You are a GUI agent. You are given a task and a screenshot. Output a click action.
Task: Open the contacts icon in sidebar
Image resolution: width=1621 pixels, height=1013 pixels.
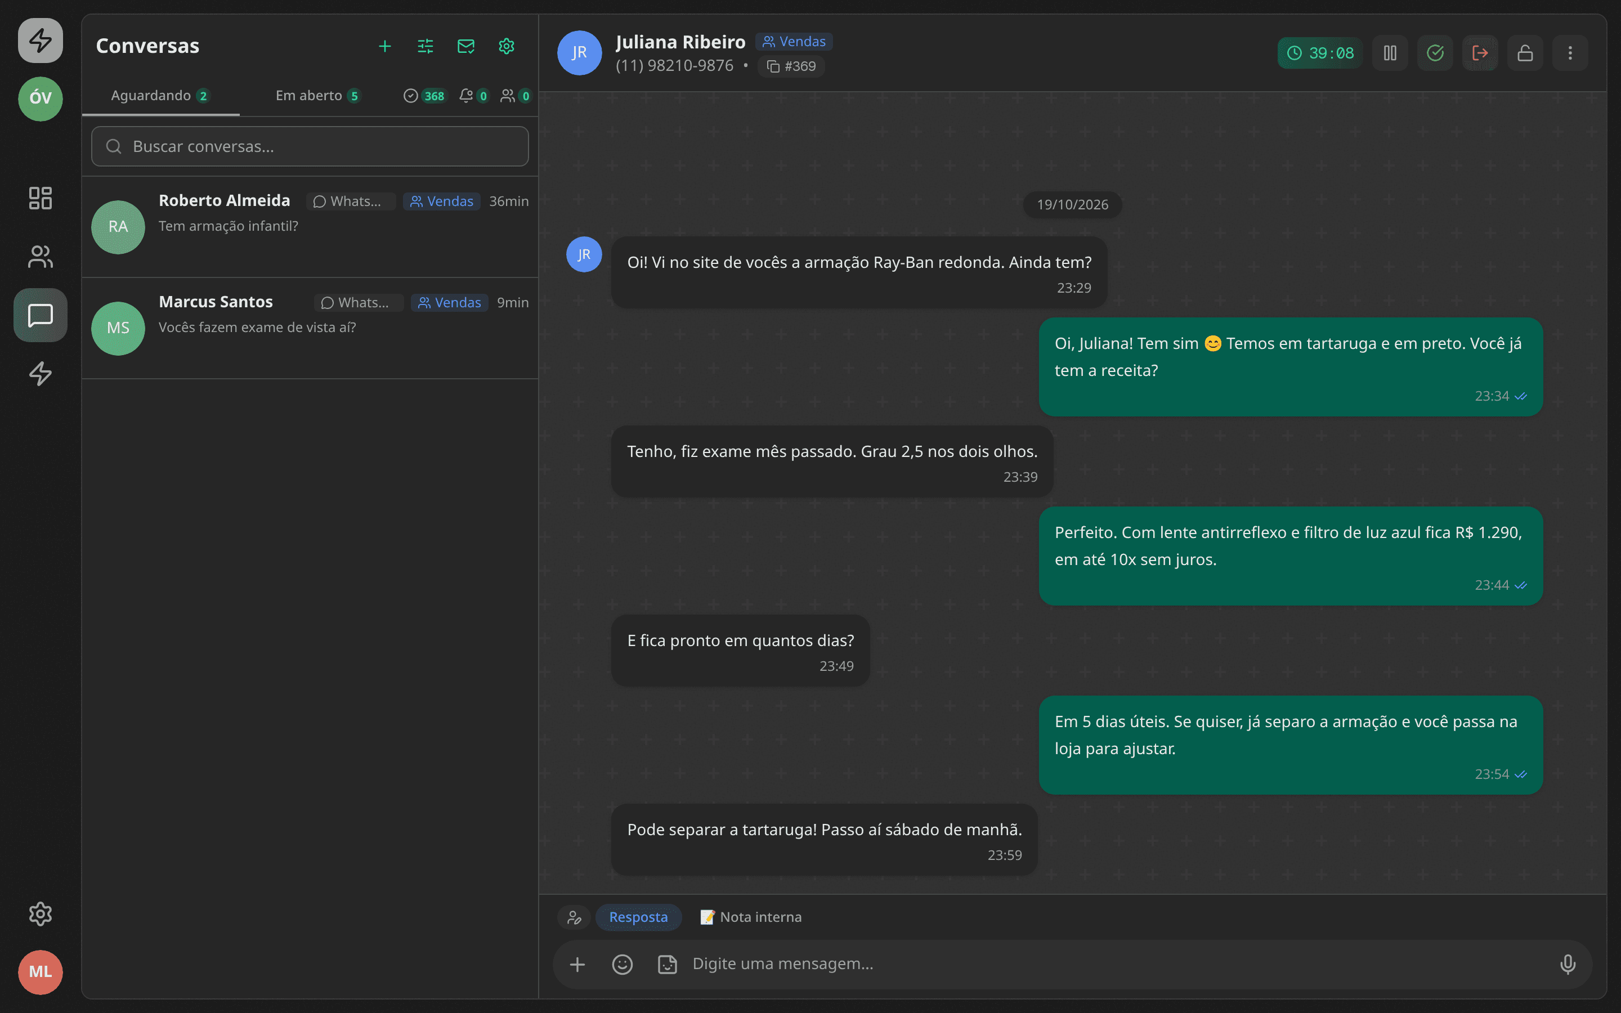pyautogui.click(x=40, y=257)
